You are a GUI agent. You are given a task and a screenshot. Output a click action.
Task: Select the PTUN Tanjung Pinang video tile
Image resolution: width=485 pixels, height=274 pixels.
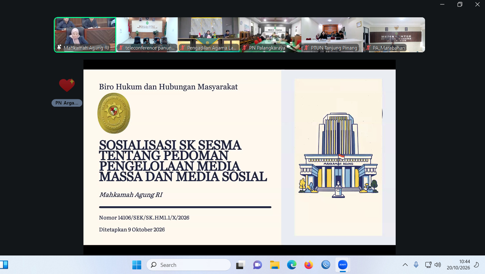tap(332, 35)
